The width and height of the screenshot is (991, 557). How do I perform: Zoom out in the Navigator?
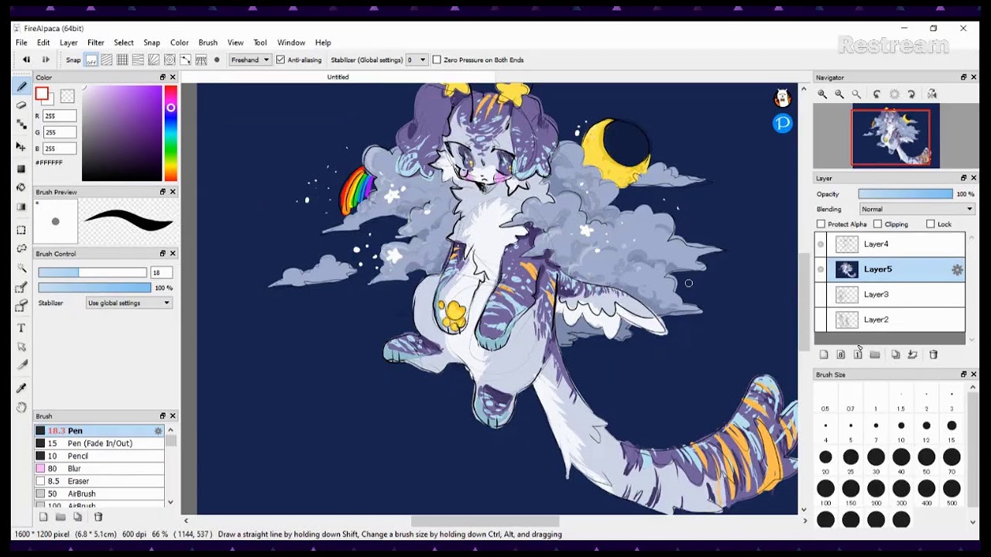[x=839, y=94]
